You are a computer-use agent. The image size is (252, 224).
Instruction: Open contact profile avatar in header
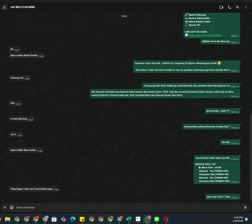pyautogui.click(x=5, y=7)
